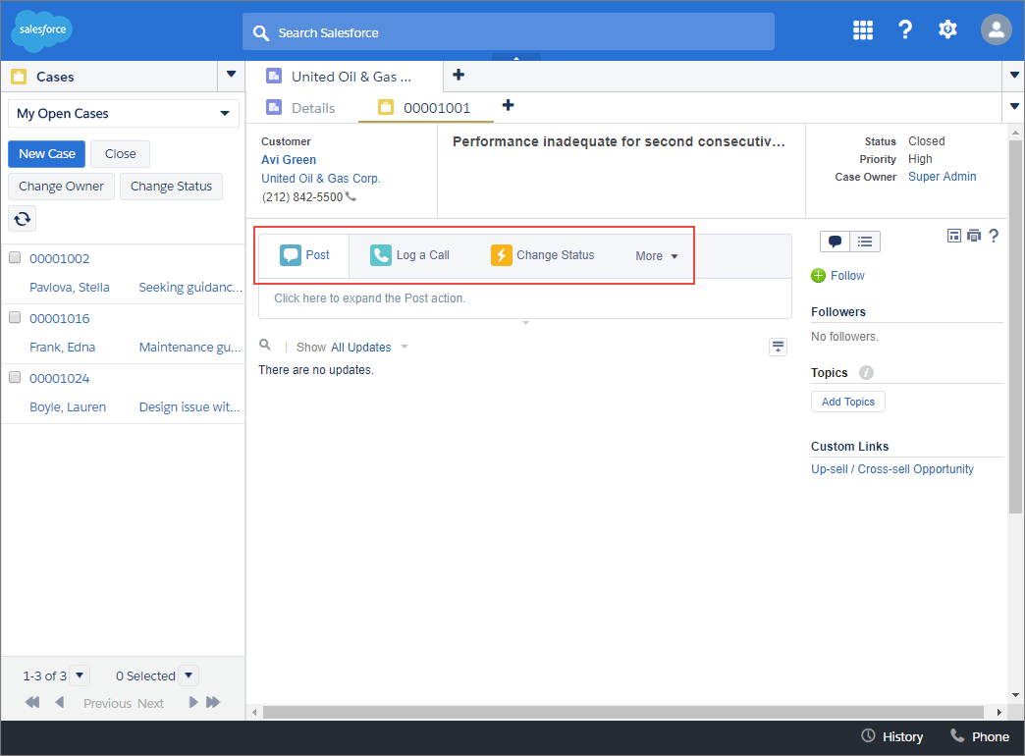
Task: Click the printable view icon
Action: tap(974, 236)
